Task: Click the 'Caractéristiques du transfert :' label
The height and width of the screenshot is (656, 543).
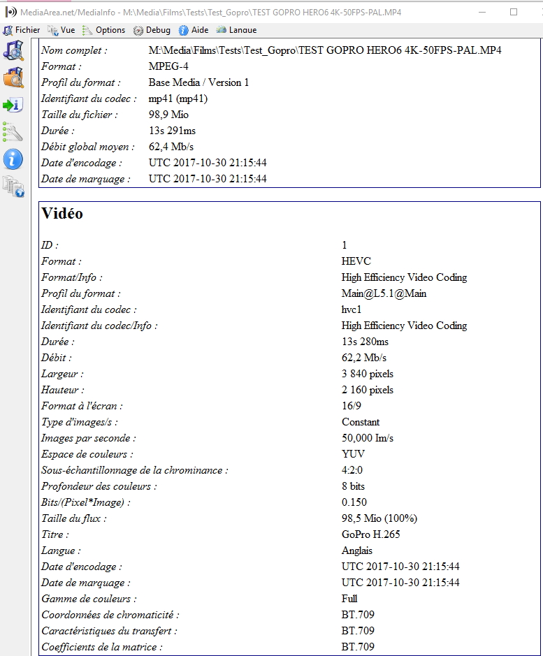Action: click(109, 631)
